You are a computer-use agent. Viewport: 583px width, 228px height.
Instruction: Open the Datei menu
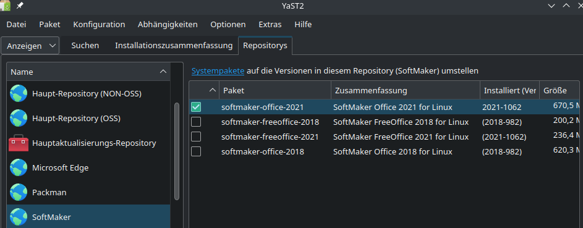point(16,25)
